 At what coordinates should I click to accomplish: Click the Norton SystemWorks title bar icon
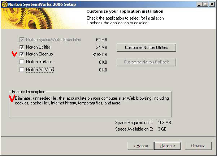pos(5,4)
